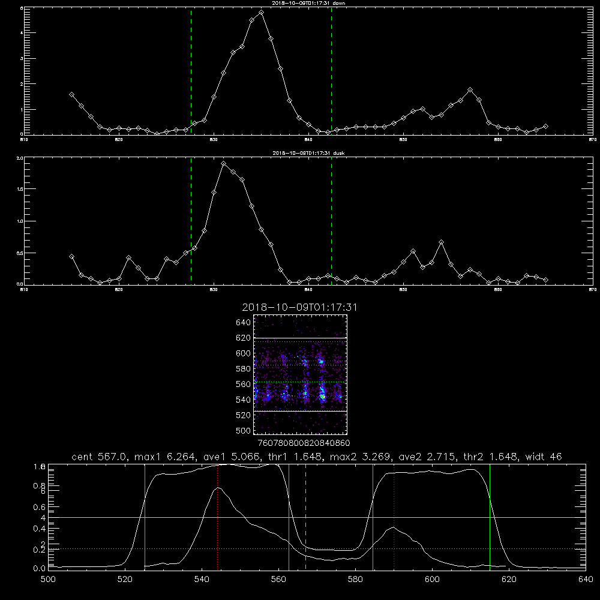Click the '620' label on the heatmap y-axis
The width and height of the screenshot is (600, 600).
[244, 338]
